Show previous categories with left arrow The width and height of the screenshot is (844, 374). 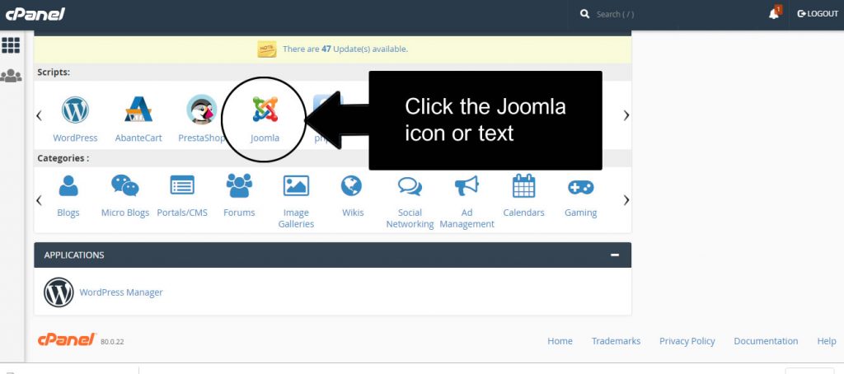[39, 200]
